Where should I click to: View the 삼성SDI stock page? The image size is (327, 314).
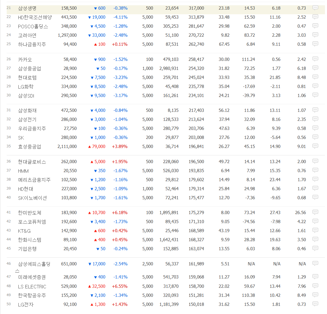[x=26, y=96]
